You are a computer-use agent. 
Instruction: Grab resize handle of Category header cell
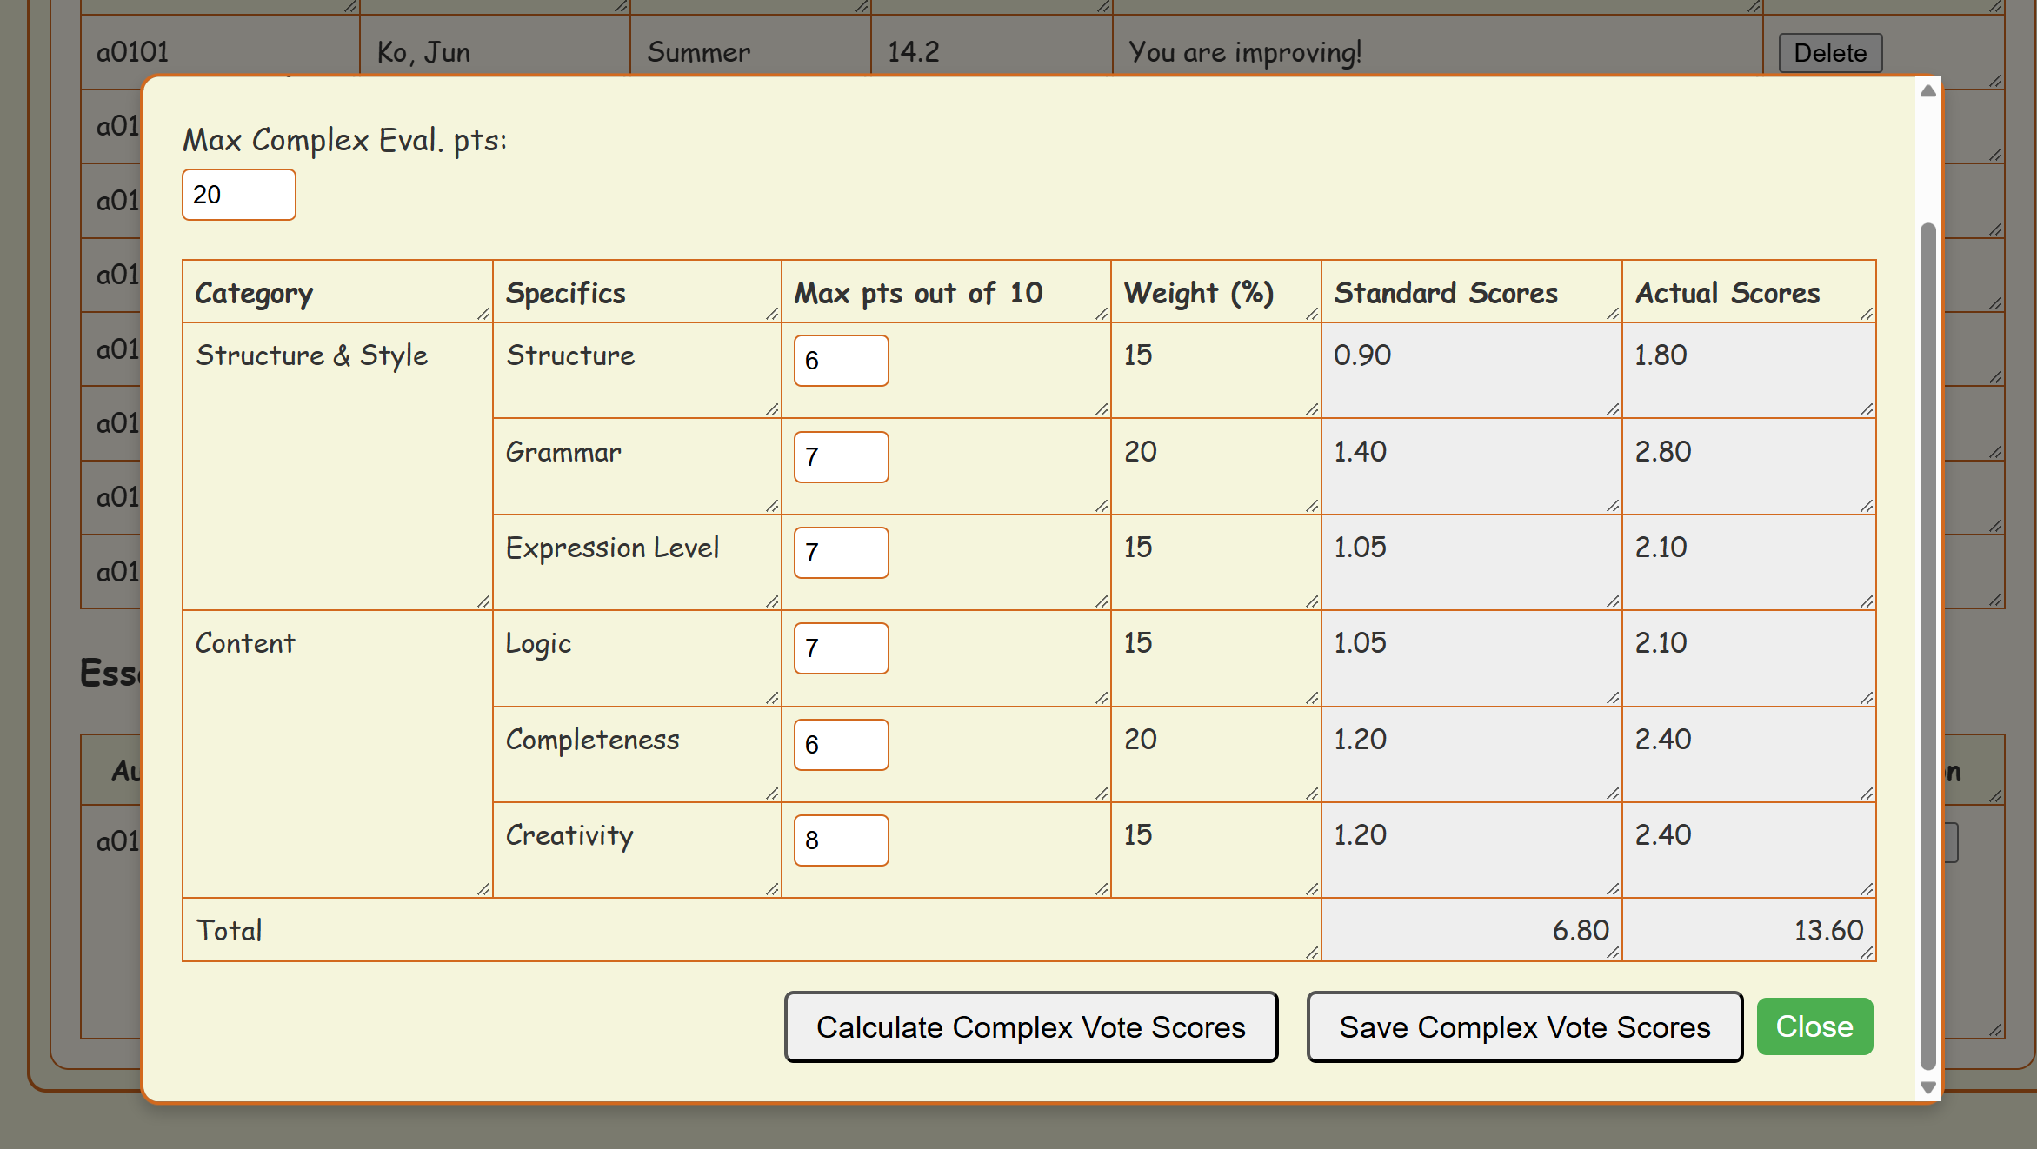click(x=484, y=314)
